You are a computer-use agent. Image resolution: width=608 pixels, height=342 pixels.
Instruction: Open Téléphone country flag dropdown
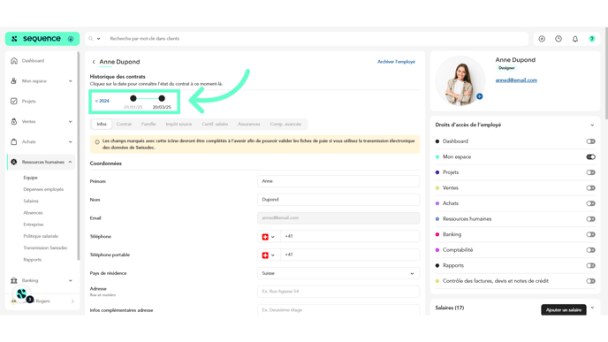tap(269, 237)
